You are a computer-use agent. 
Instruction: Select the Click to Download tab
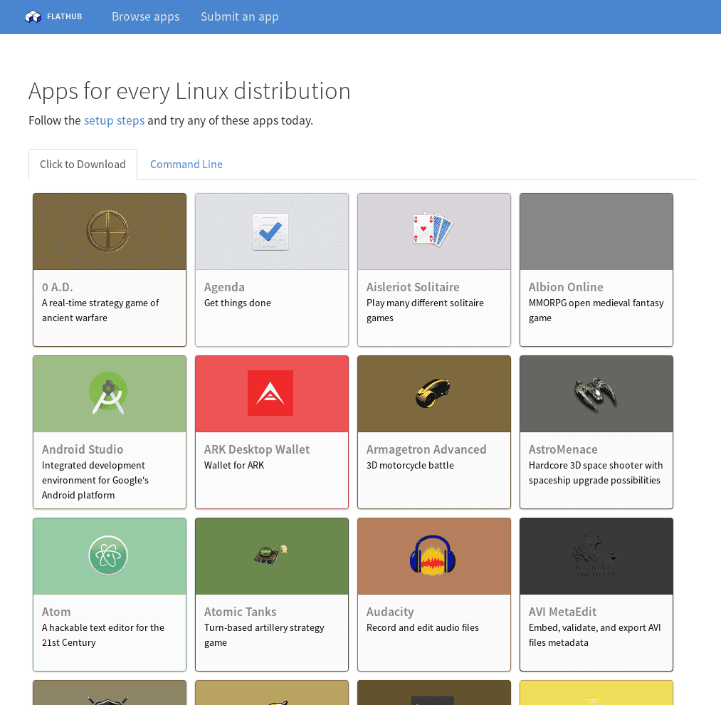click(x=83, y=164)
